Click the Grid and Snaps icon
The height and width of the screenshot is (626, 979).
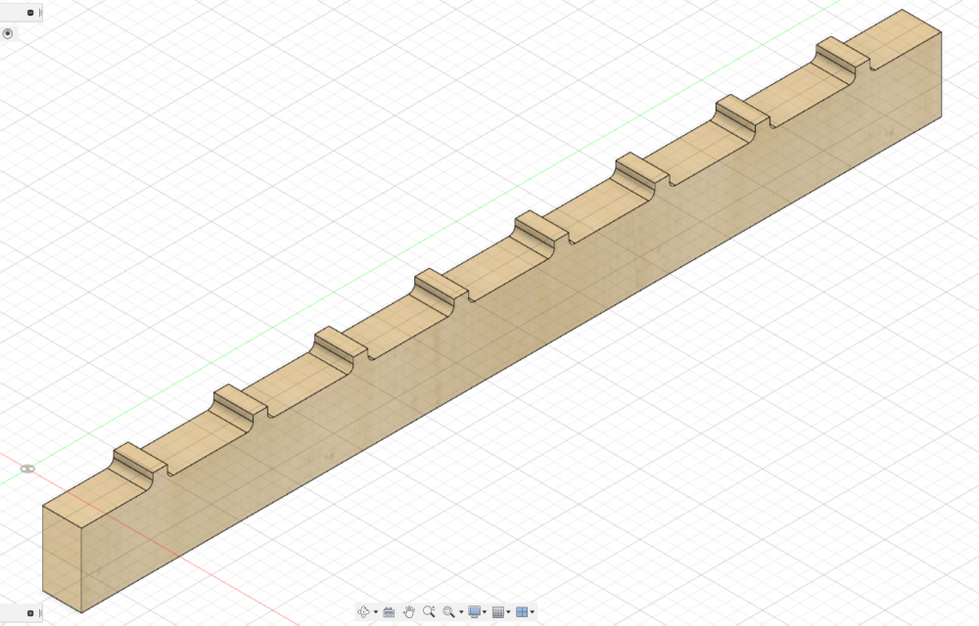click(x=498, y=612)
